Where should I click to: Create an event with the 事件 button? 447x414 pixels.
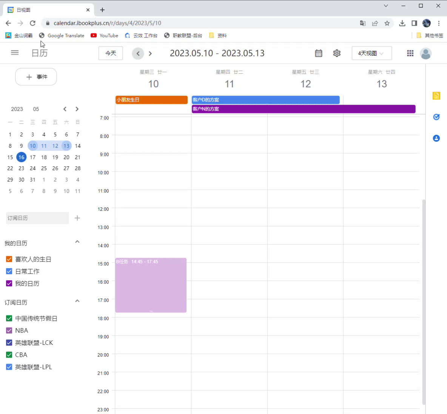coord(36,77)
